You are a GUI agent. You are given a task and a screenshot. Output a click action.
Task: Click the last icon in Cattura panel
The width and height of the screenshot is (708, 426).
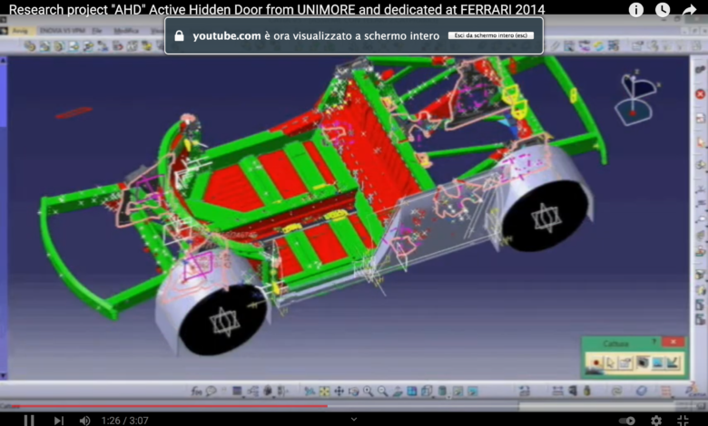tap(673, 363)
